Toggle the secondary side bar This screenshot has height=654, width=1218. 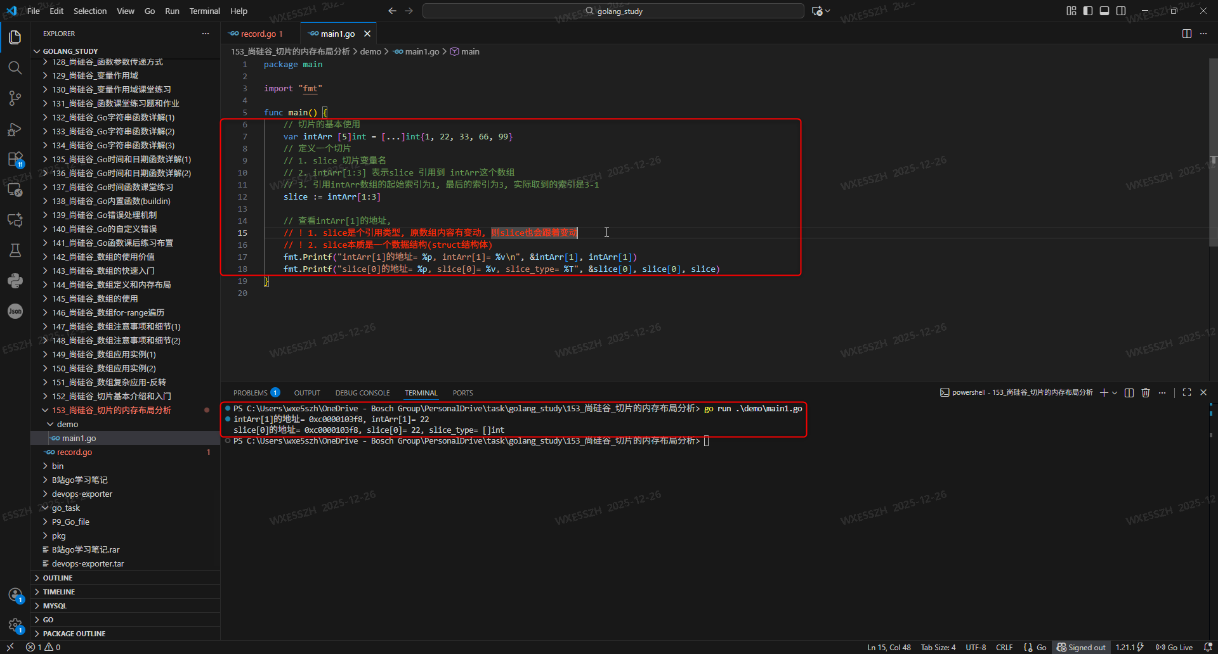click(1121, 11)
